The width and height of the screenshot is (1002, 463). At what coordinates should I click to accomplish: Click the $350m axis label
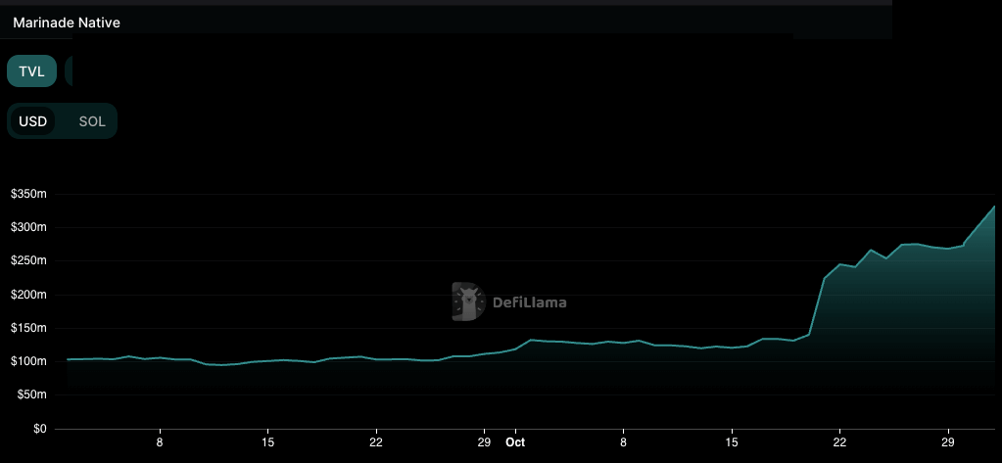[x=28, y=194]
